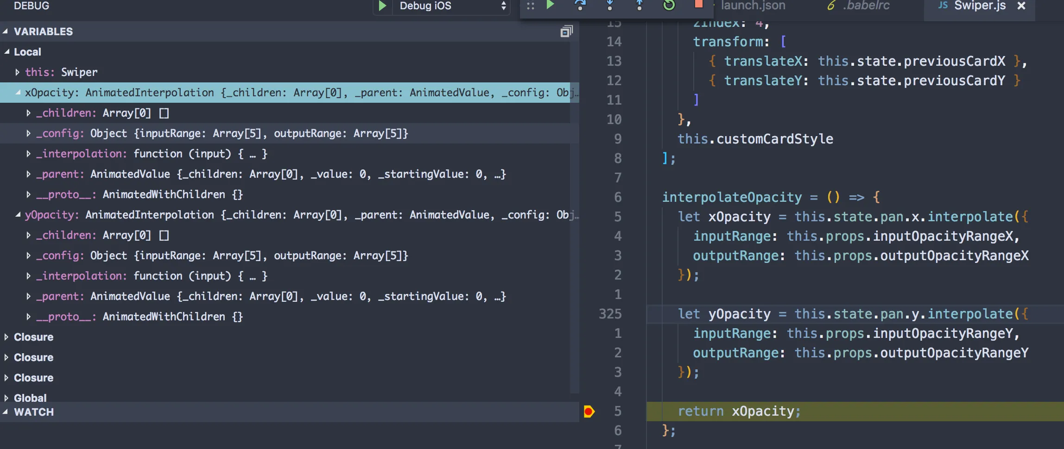Click 'inputOpacityRangeY' in the code
This screenshot has height=449, width=1064.
point(943,333)
